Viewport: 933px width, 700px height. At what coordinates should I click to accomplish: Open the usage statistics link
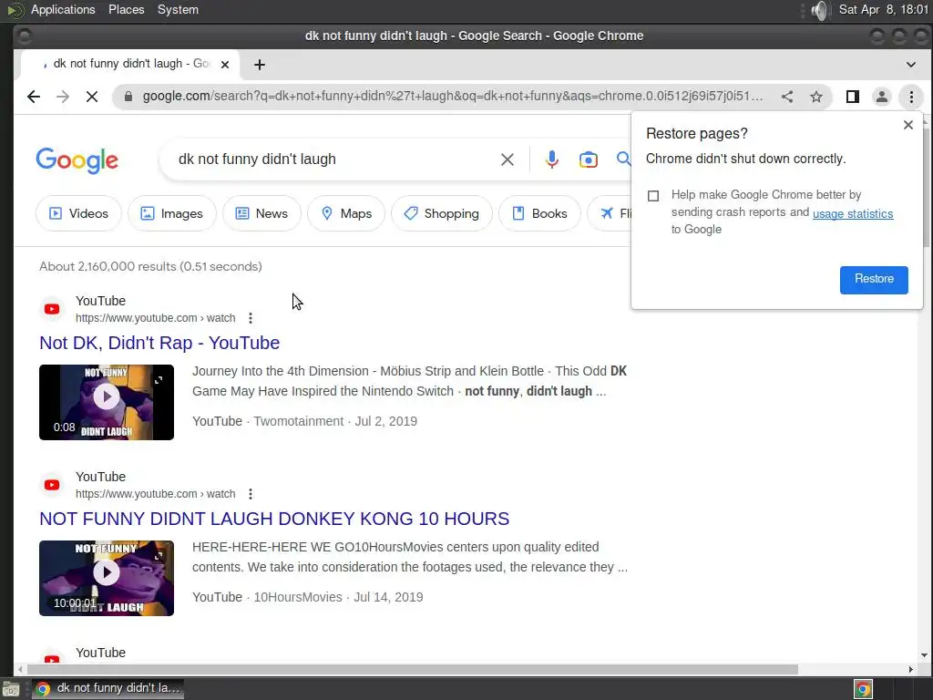point(853,213)
